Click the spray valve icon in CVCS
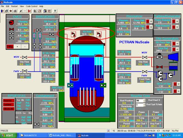 (11, 34)
